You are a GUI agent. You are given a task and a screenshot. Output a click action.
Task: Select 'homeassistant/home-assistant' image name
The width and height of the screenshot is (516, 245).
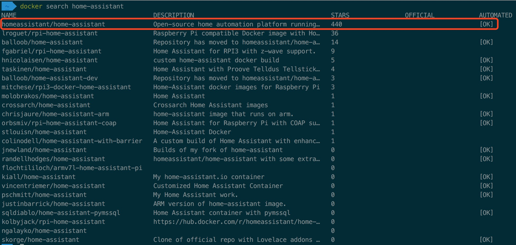coord(53,24)
